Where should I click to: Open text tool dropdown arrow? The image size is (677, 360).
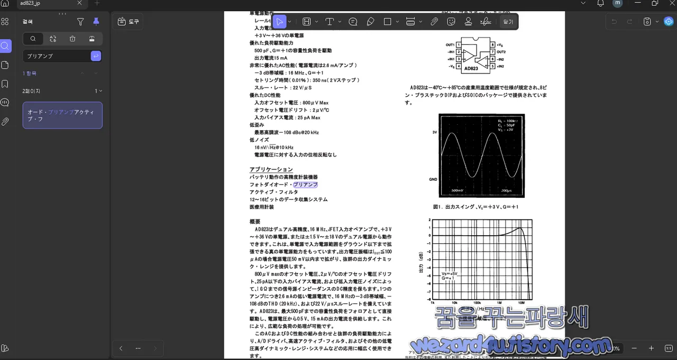(x=339, y=22)
